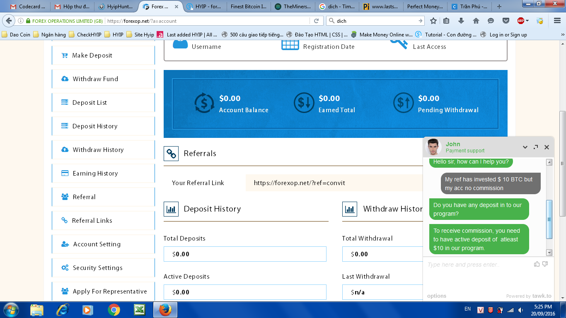Click the Withdraw History chart icon
The width and height of the screenshot is (566, 318).
click(350, 209)
